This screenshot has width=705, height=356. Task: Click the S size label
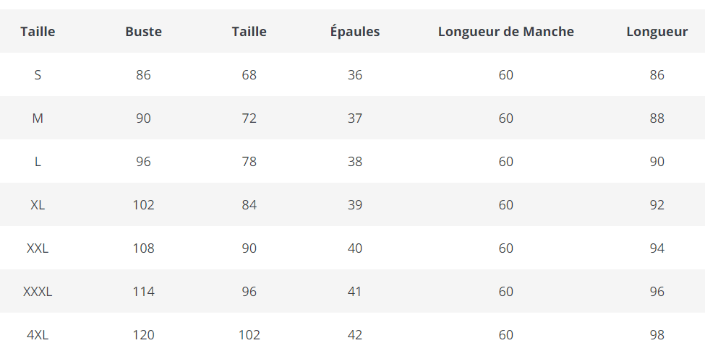tap(38, 74)
